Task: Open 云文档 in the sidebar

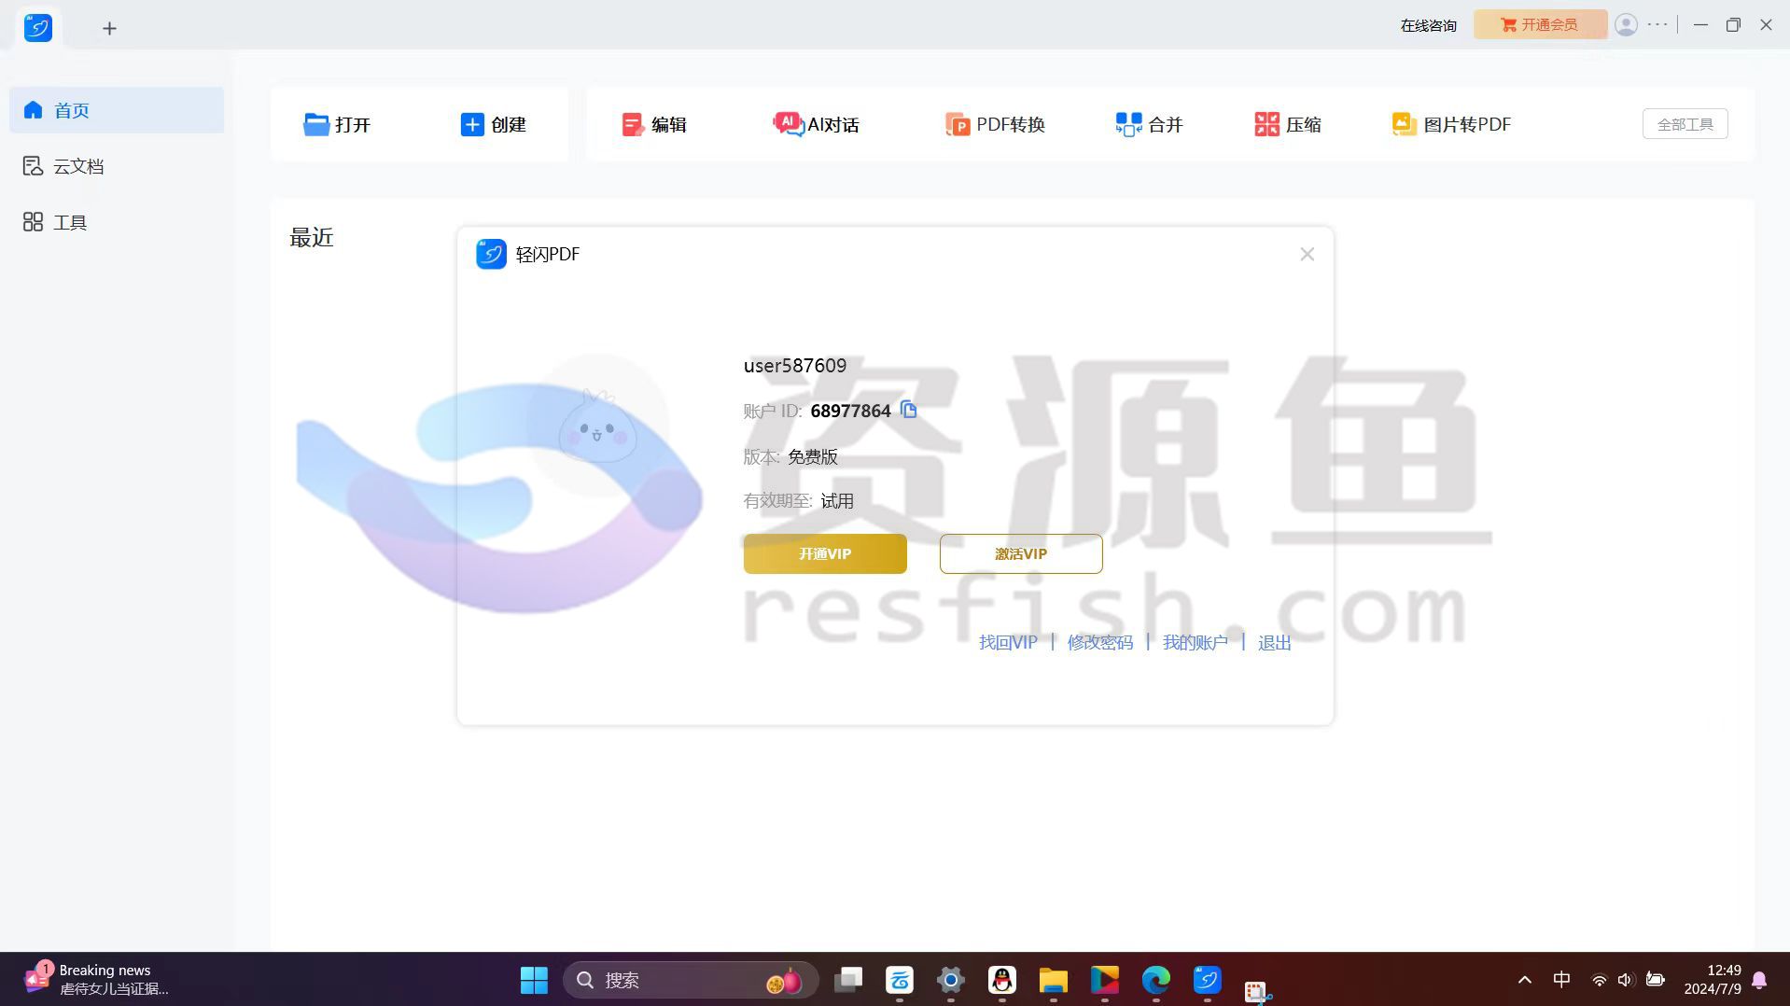Action: tap(117, 166)
